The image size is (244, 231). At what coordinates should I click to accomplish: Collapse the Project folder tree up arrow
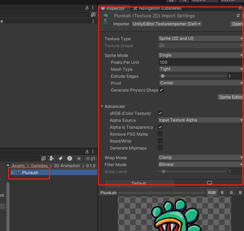tap(8, 165)
